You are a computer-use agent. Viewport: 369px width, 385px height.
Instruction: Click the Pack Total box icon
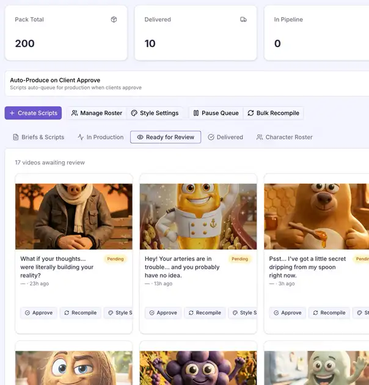tap(114, 20)
